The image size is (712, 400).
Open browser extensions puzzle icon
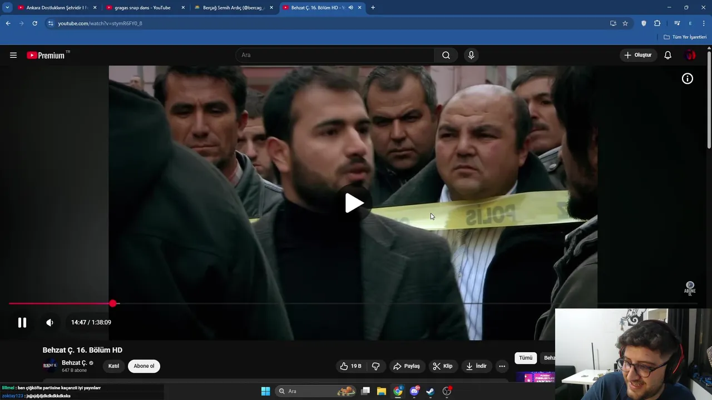click(657, 23)
